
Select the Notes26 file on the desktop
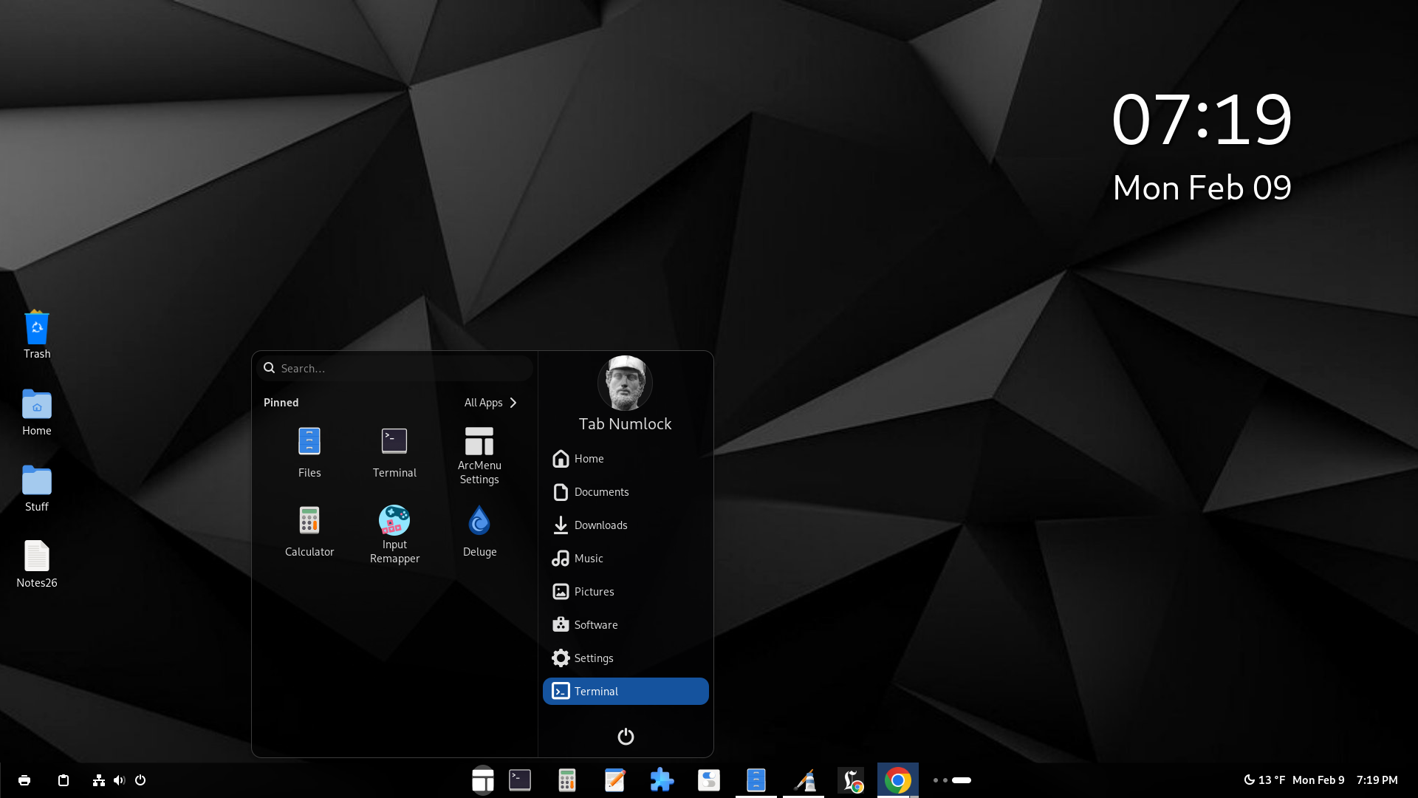(x=37, y=565)
